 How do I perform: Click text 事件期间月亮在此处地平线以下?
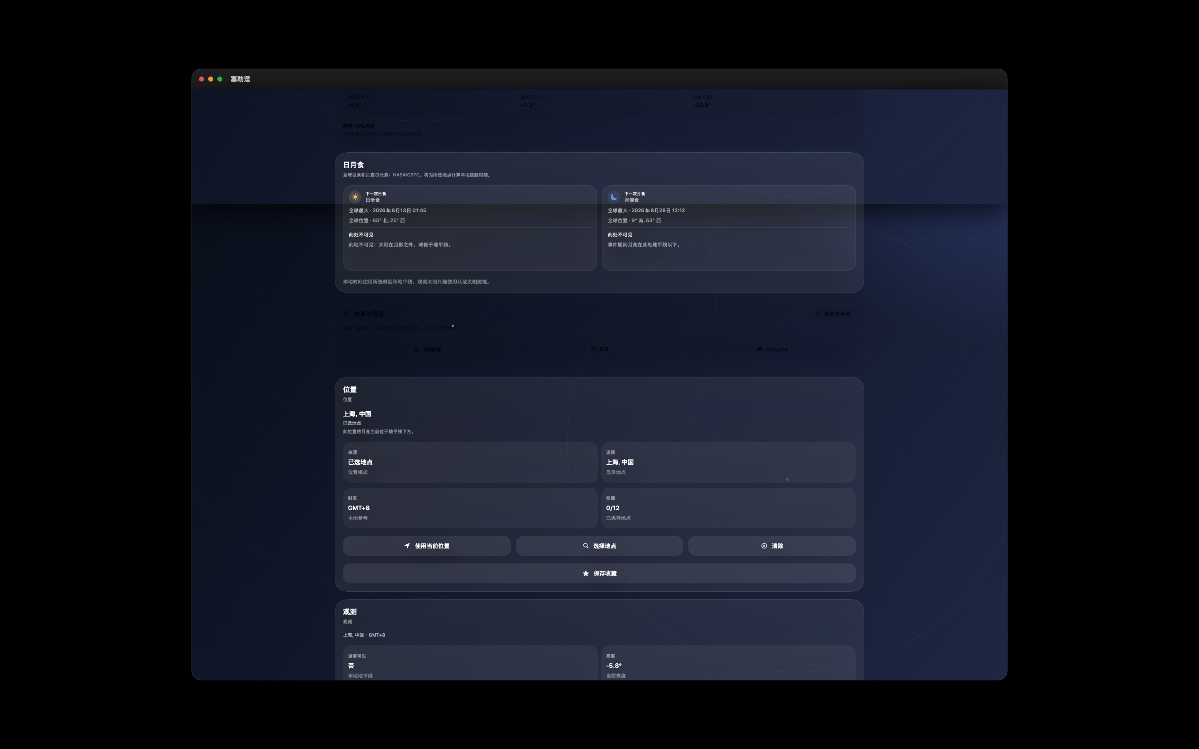[644, 245]
